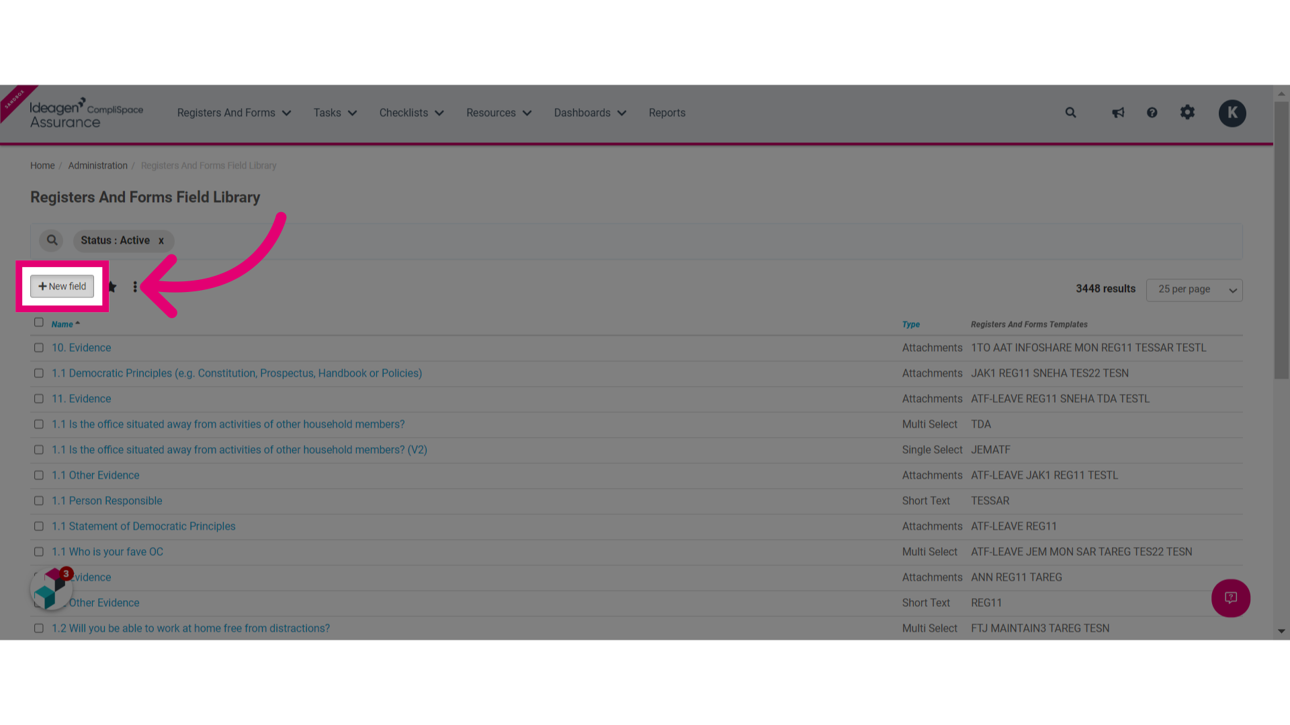The width and height of the screenshot is (1290, 725).
Task: Click the ANN REG11 TAREG cell
Action: click(x=1017, y=577)
